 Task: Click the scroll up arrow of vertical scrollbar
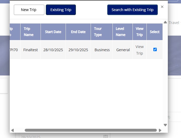click(165, 22)
